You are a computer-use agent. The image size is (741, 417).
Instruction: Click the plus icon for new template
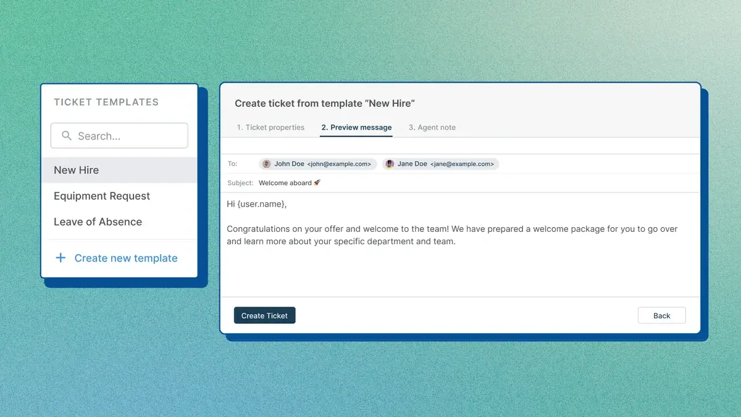[61, 258]
